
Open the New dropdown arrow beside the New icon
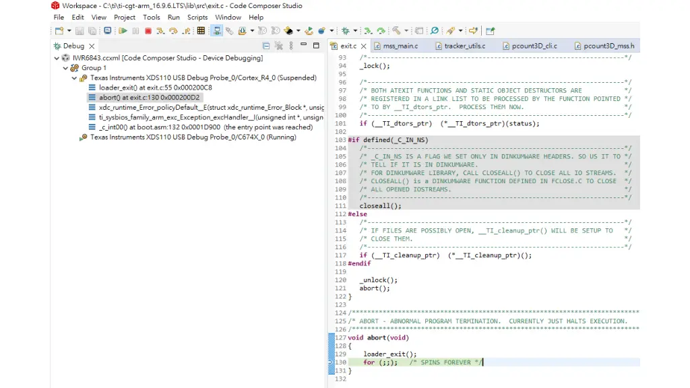tap(69, 31)
